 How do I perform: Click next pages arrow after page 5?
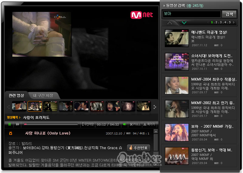234,22
